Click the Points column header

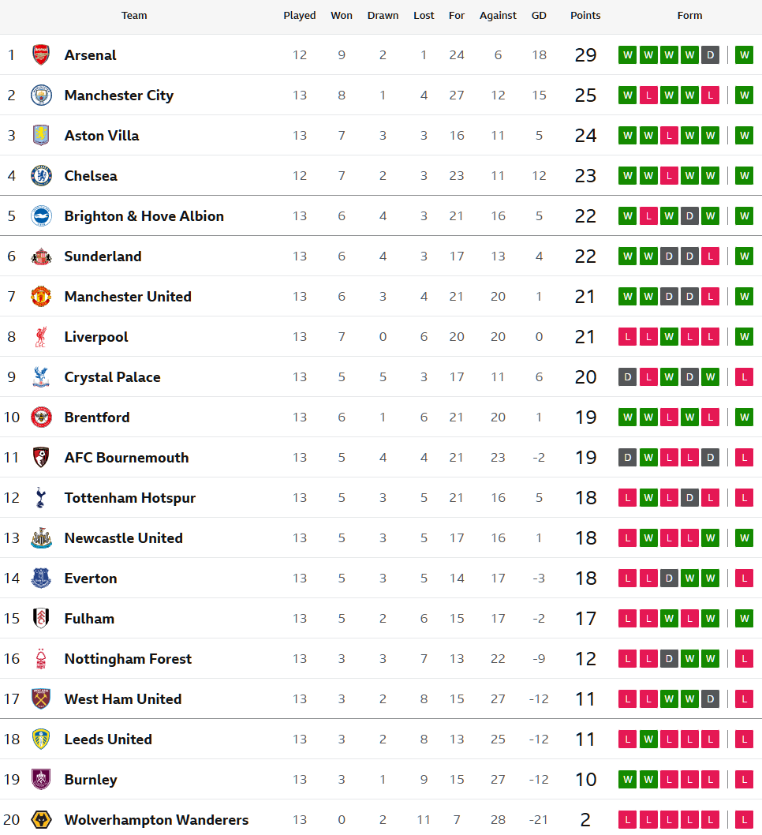(585, 16)
